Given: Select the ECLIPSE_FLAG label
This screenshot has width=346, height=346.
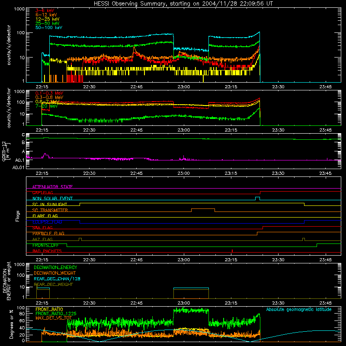Looking at the screenshot, I should point(47,222).
